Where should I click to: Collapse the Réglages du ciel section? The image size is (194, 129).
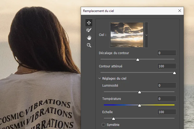tap(99, 78)
